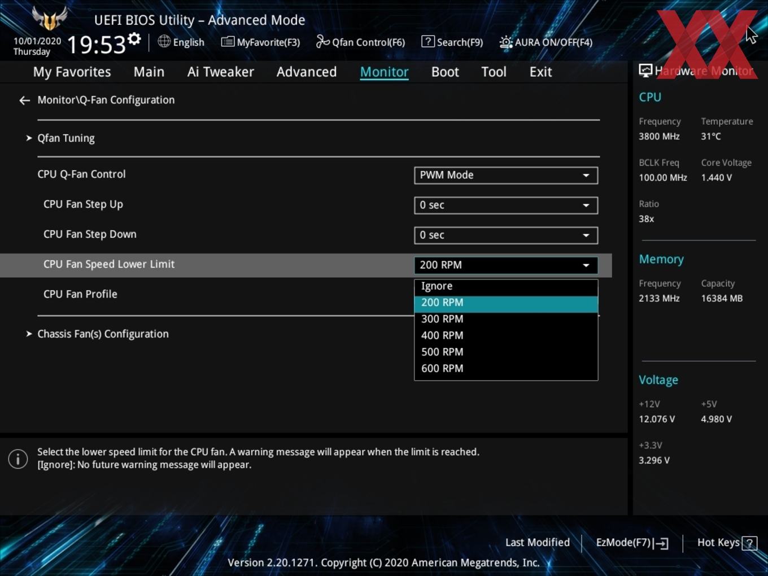
Task: Open Ai Tweaker tab
Action: click(221, 72)
